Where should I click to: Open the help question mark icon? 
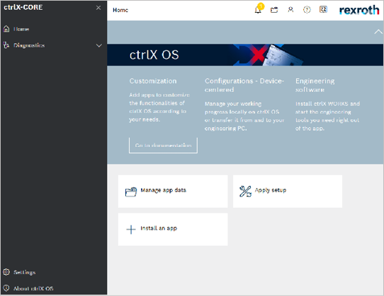coord(307,10)
